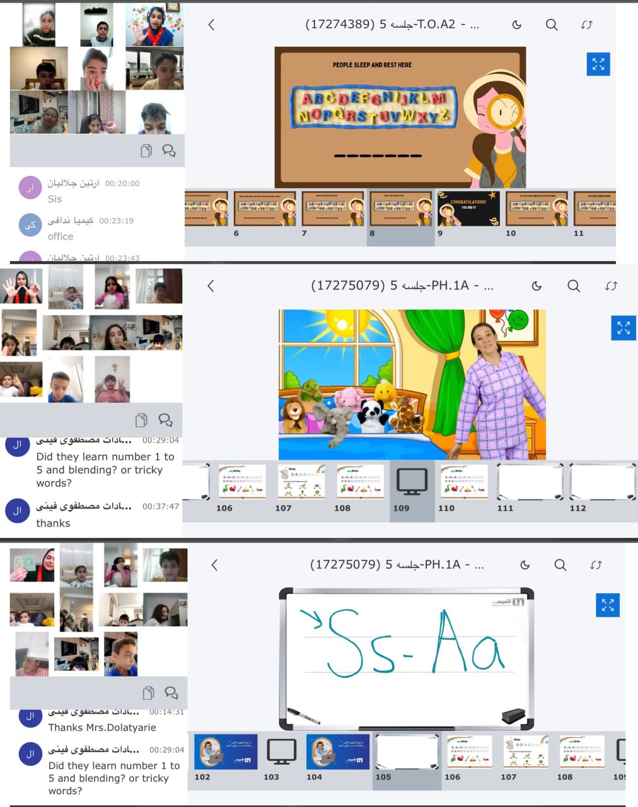Viewport: 638px width, 807px height.
Task: Click the search icon in the T.O.A2 header
Action: 552,25
